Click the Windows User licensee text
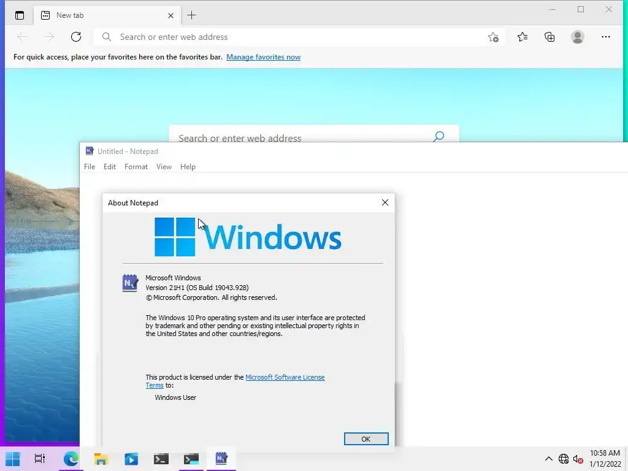 (x=175, y=397)
